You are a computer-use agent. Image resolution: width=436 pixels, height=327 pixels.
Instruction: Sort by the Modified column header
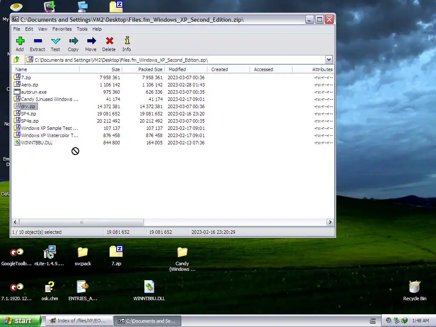point(186,69)
